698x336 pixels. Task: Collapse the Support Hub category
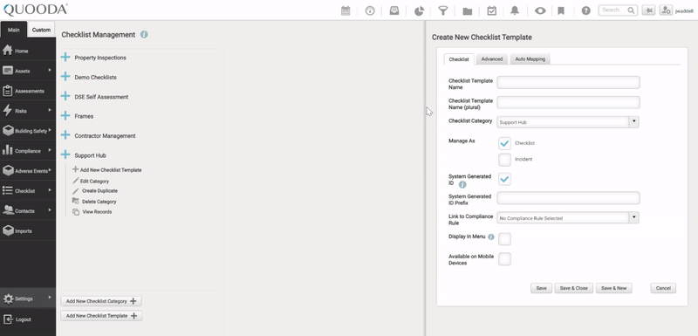coord(65,155)
